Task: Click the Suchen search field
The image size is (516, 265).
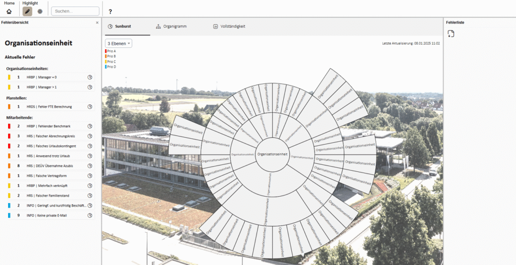Action: (75, 11)
